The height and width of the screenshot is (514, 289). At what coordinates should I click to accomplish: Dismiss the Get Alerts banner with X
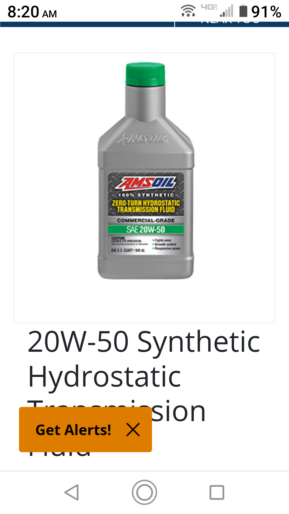(133, 430)
